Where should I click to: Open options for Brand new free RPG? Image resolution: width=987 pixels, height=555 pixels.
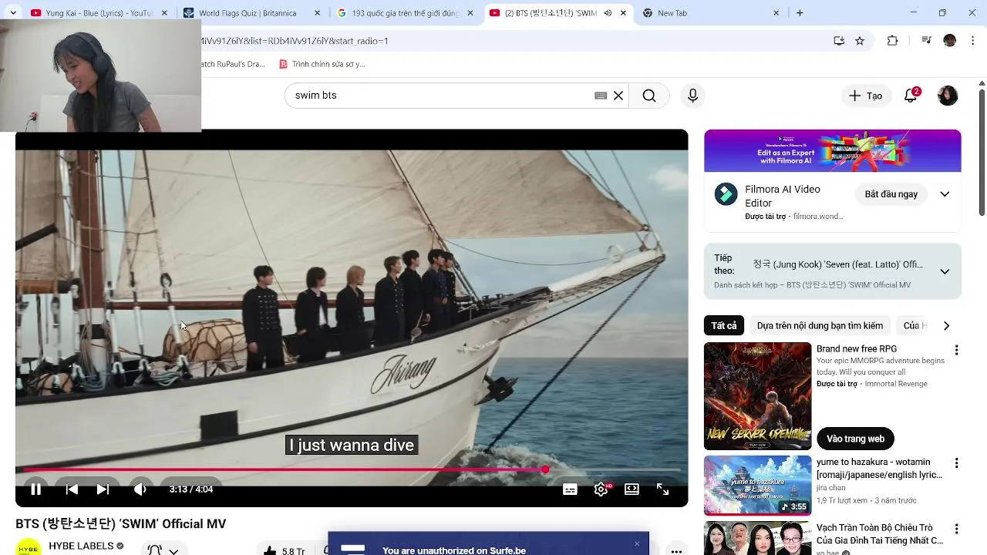point(956,350)
